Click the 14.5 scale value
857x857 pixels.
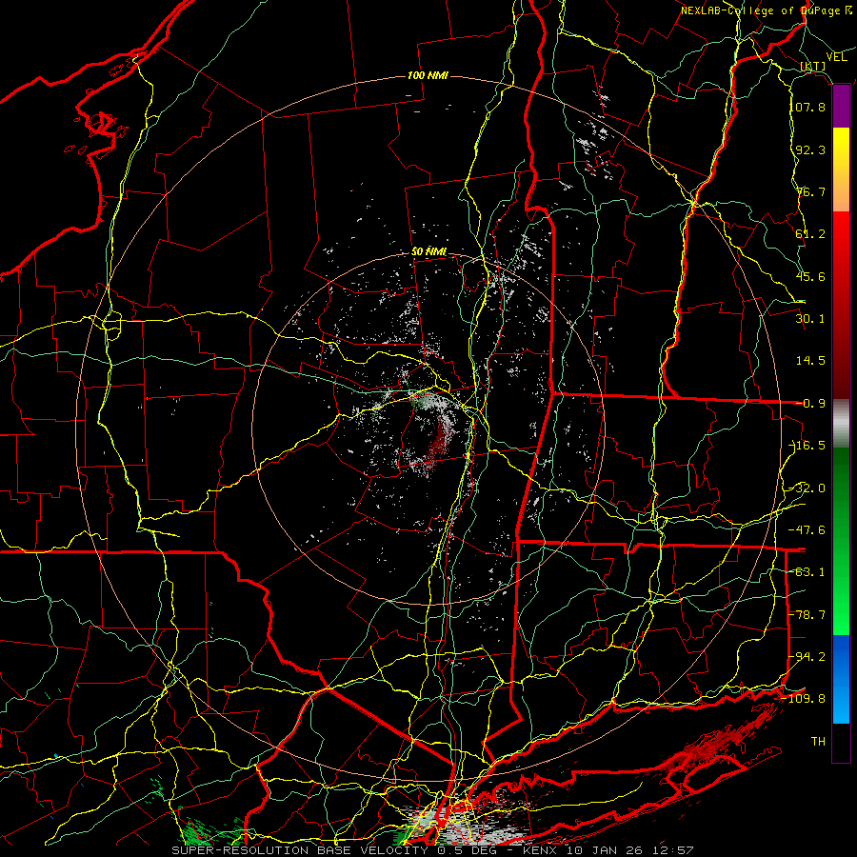click(x=810, y=360)
